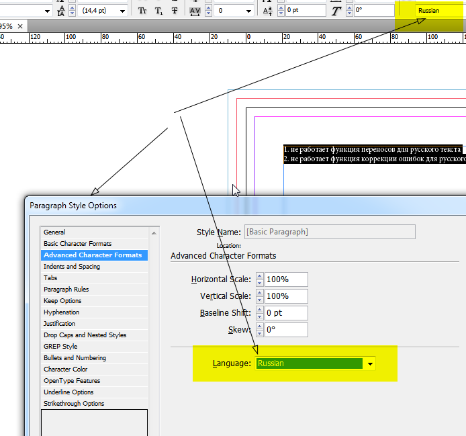The height and width of the screenshot is (436, 466).
Task: Click the Russian language field in control bar
Action: tap(438, 10)
